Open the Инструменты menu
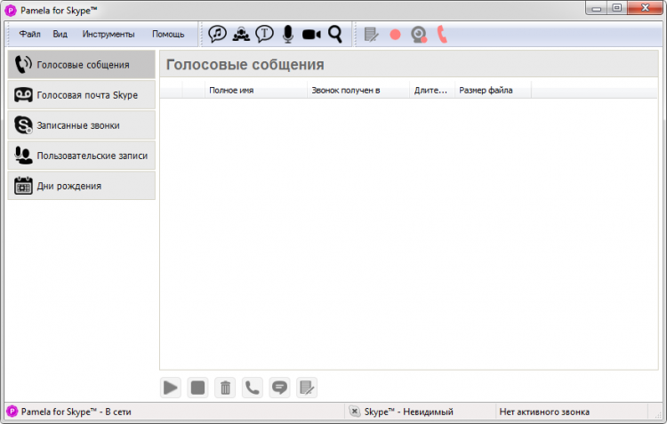Screen dimensions: 667x424 point(108,34)
